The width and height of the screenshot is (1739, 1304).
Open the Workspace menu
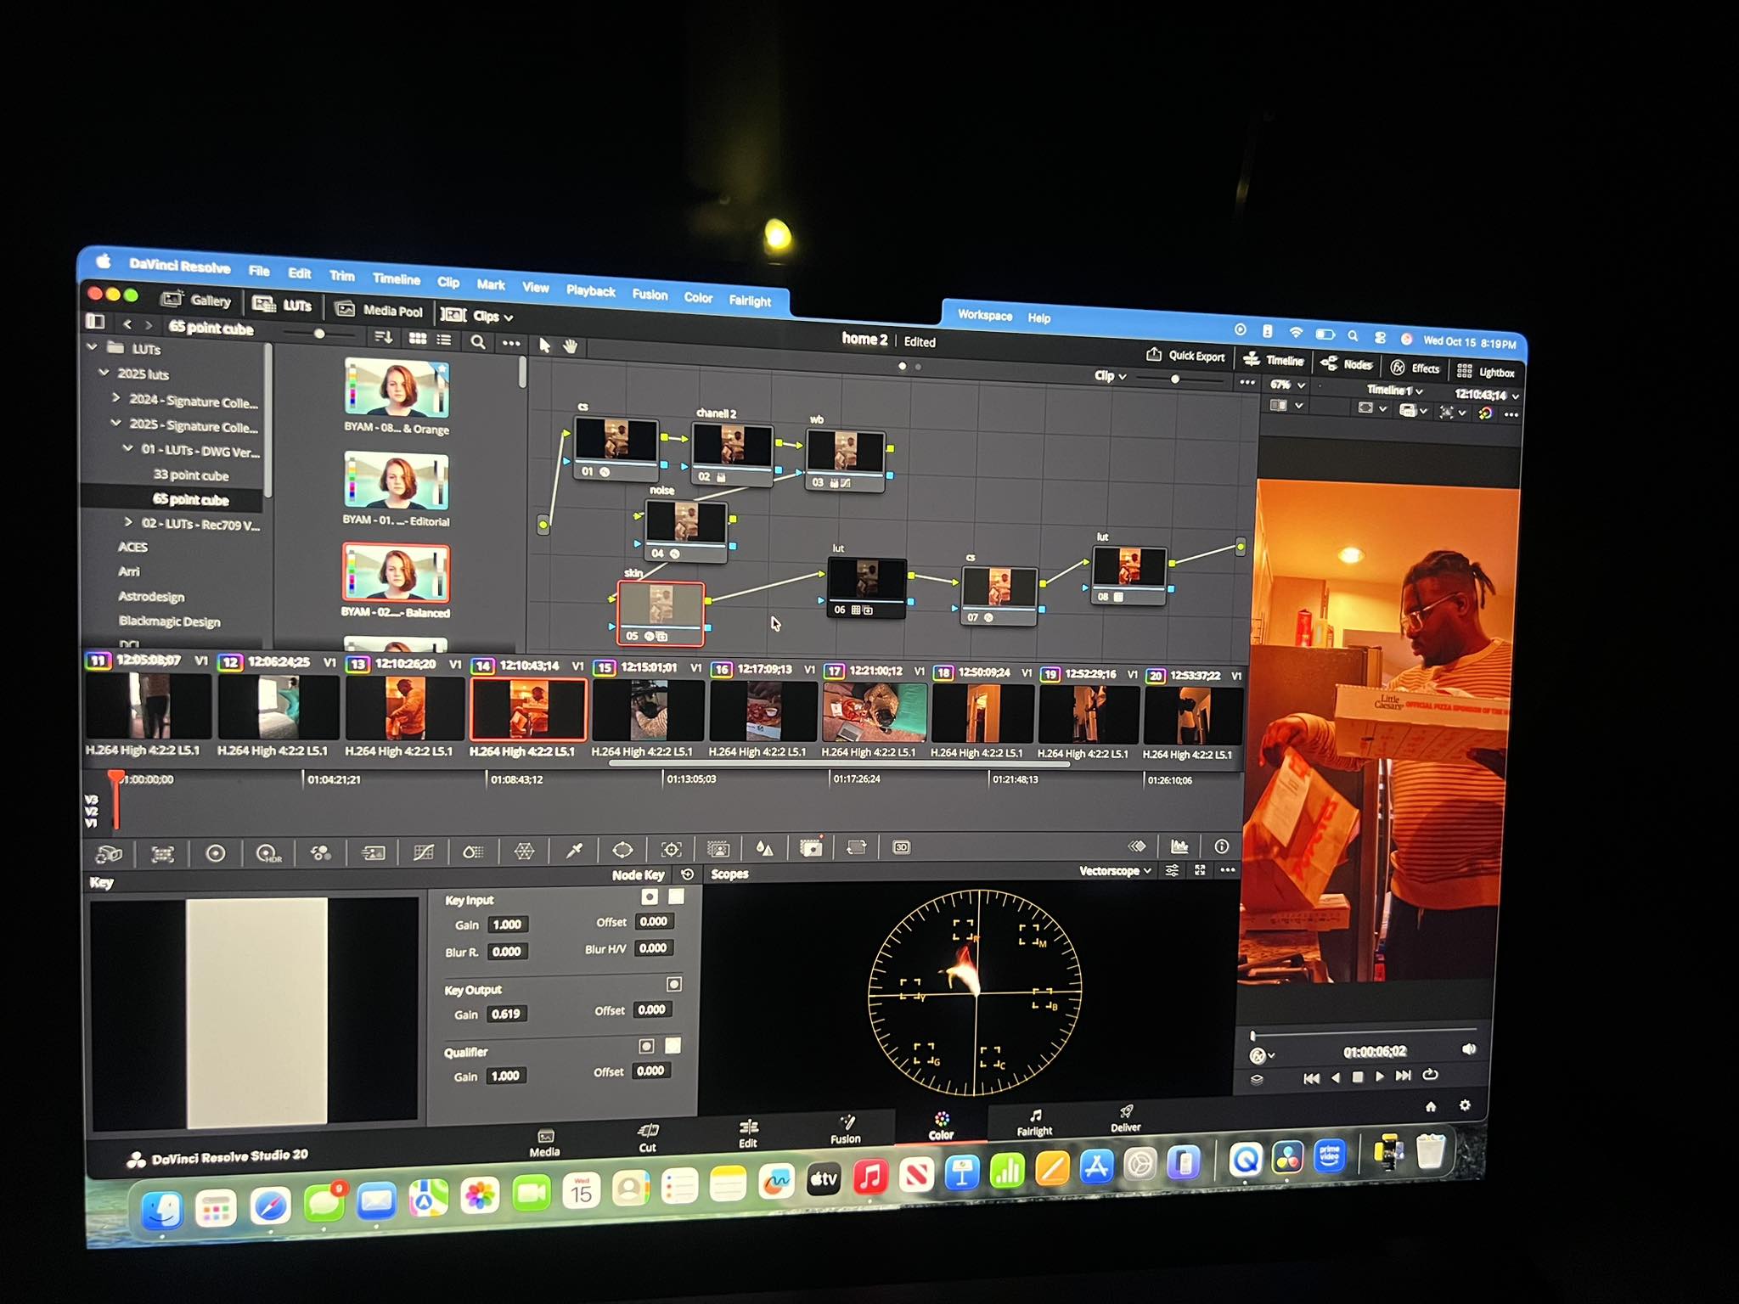[985, 315]
